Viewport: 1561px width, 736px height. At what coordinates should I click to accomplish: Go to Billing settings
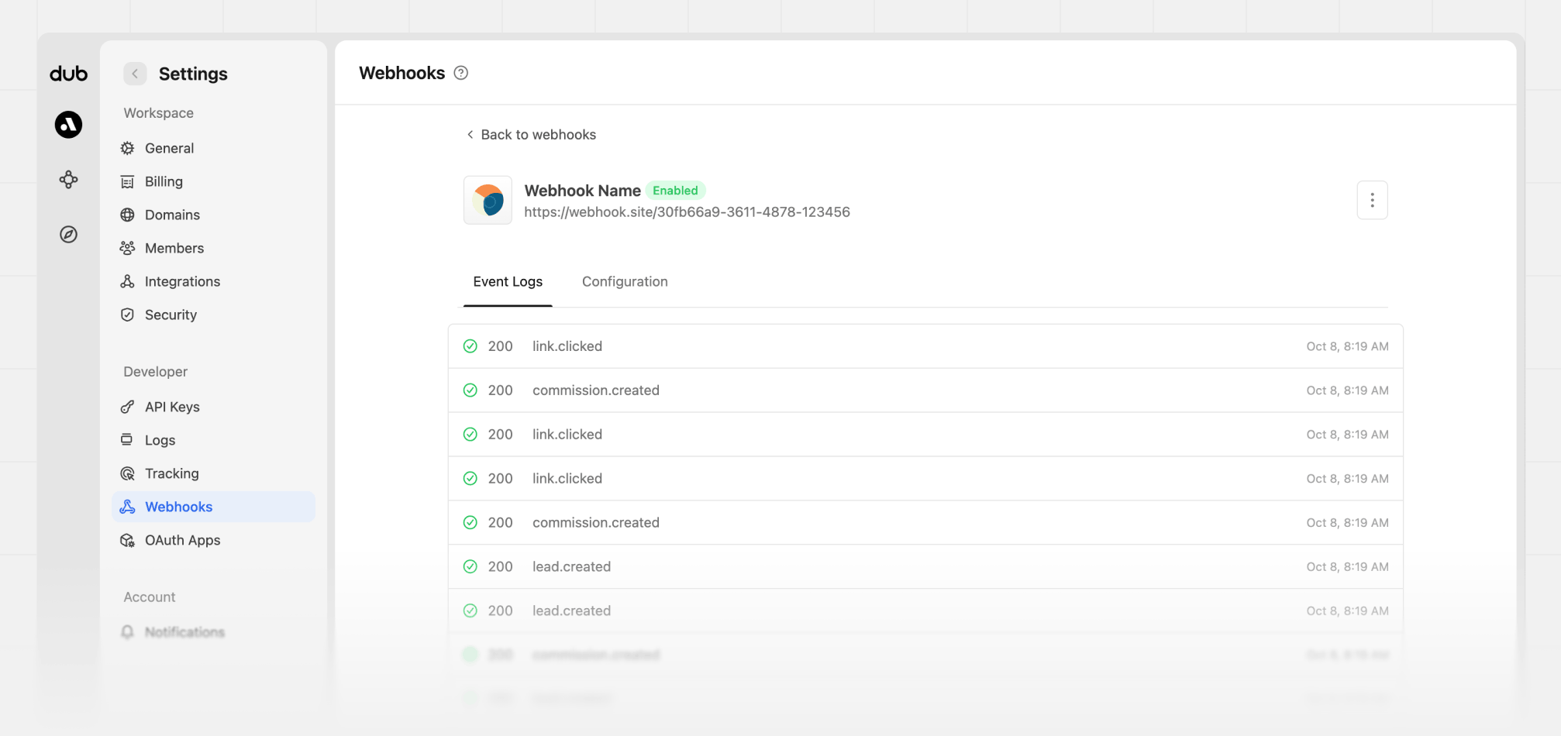[x=213, y=181]
